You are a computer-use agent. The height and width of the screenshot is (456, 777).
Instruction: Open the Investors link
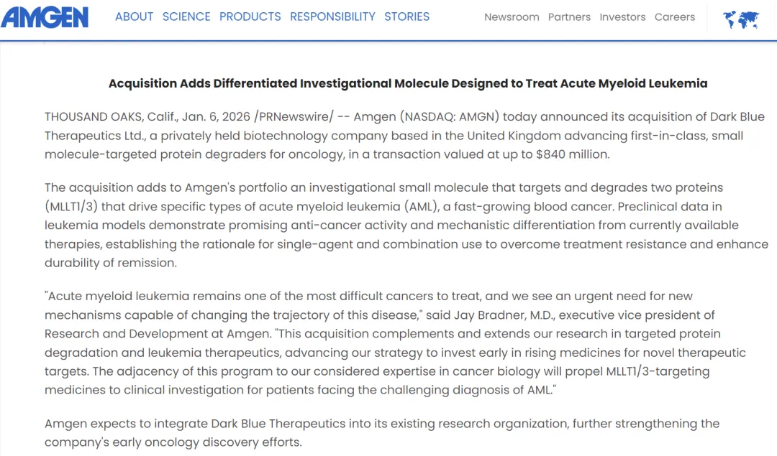[x=622, y=17]
